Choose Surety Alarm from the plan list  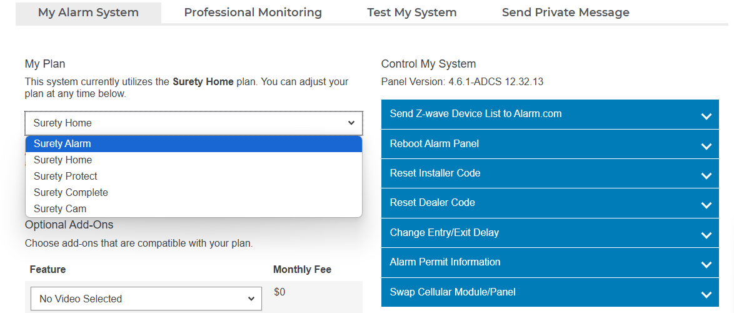pos(63,144)
